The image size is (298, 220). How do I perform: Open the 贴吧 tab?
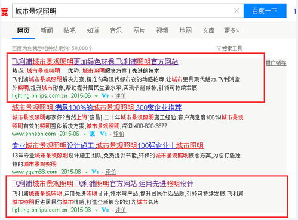click(x=69, y=30)
